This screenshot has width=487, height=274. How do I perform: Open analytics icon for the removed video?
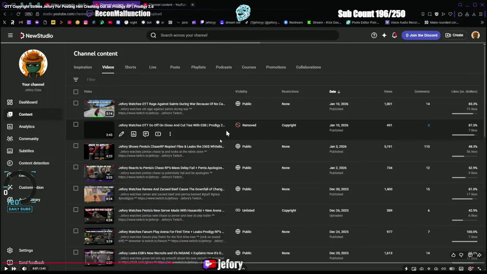[134, 134]
